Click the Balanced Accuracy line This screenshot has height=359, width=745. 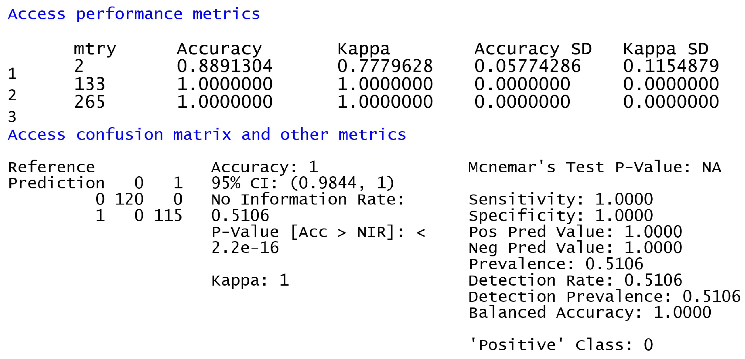[590, 313]
